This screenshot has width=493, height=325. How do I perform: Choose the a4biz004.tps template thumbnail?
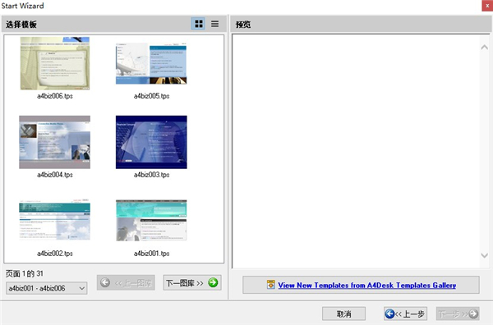click(x=55, y=142)
